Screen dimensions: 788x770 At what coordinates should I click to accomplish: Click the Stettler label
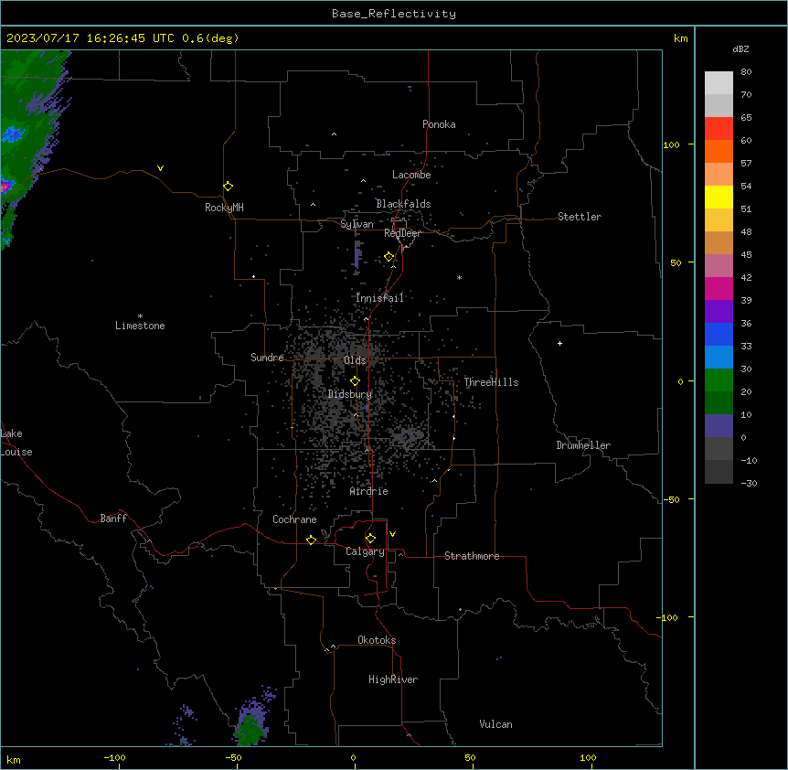pyautogui.click(x=580, y=217)
